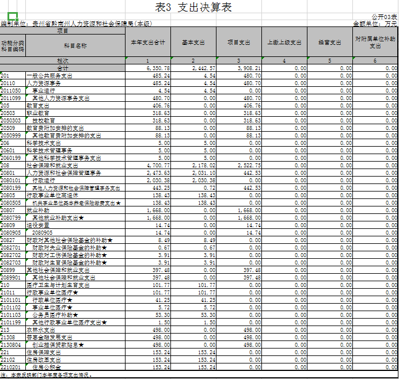This screenshot has height=379, width=399.
Task: Select the '住房公积金' cell
Action: [x=75, y=367]
